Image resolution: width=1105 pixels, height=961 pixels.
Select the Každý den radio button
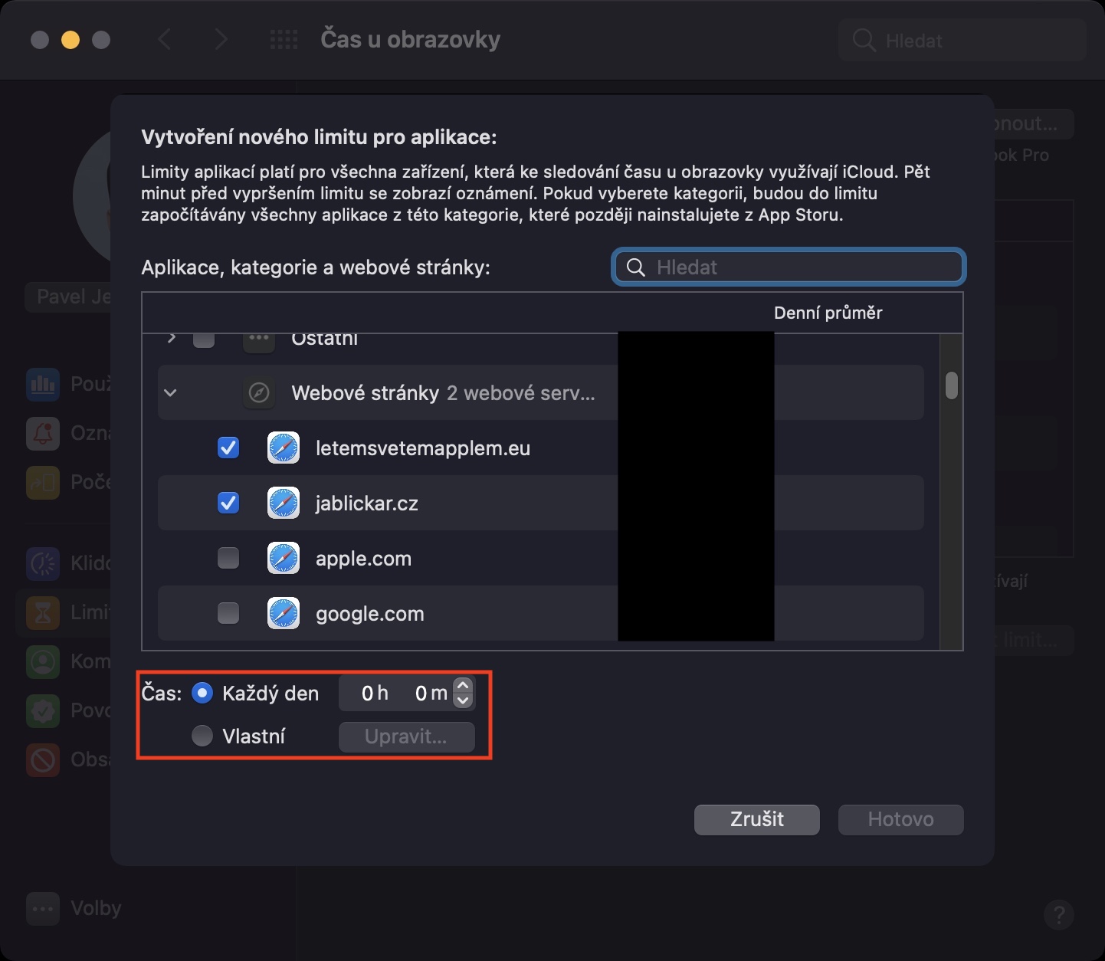coord(202,694)
